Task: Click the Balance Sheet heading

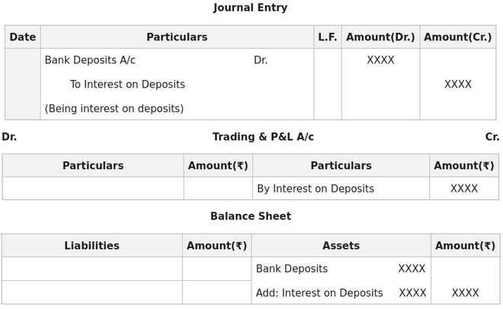Action: [x=251, y=216]
